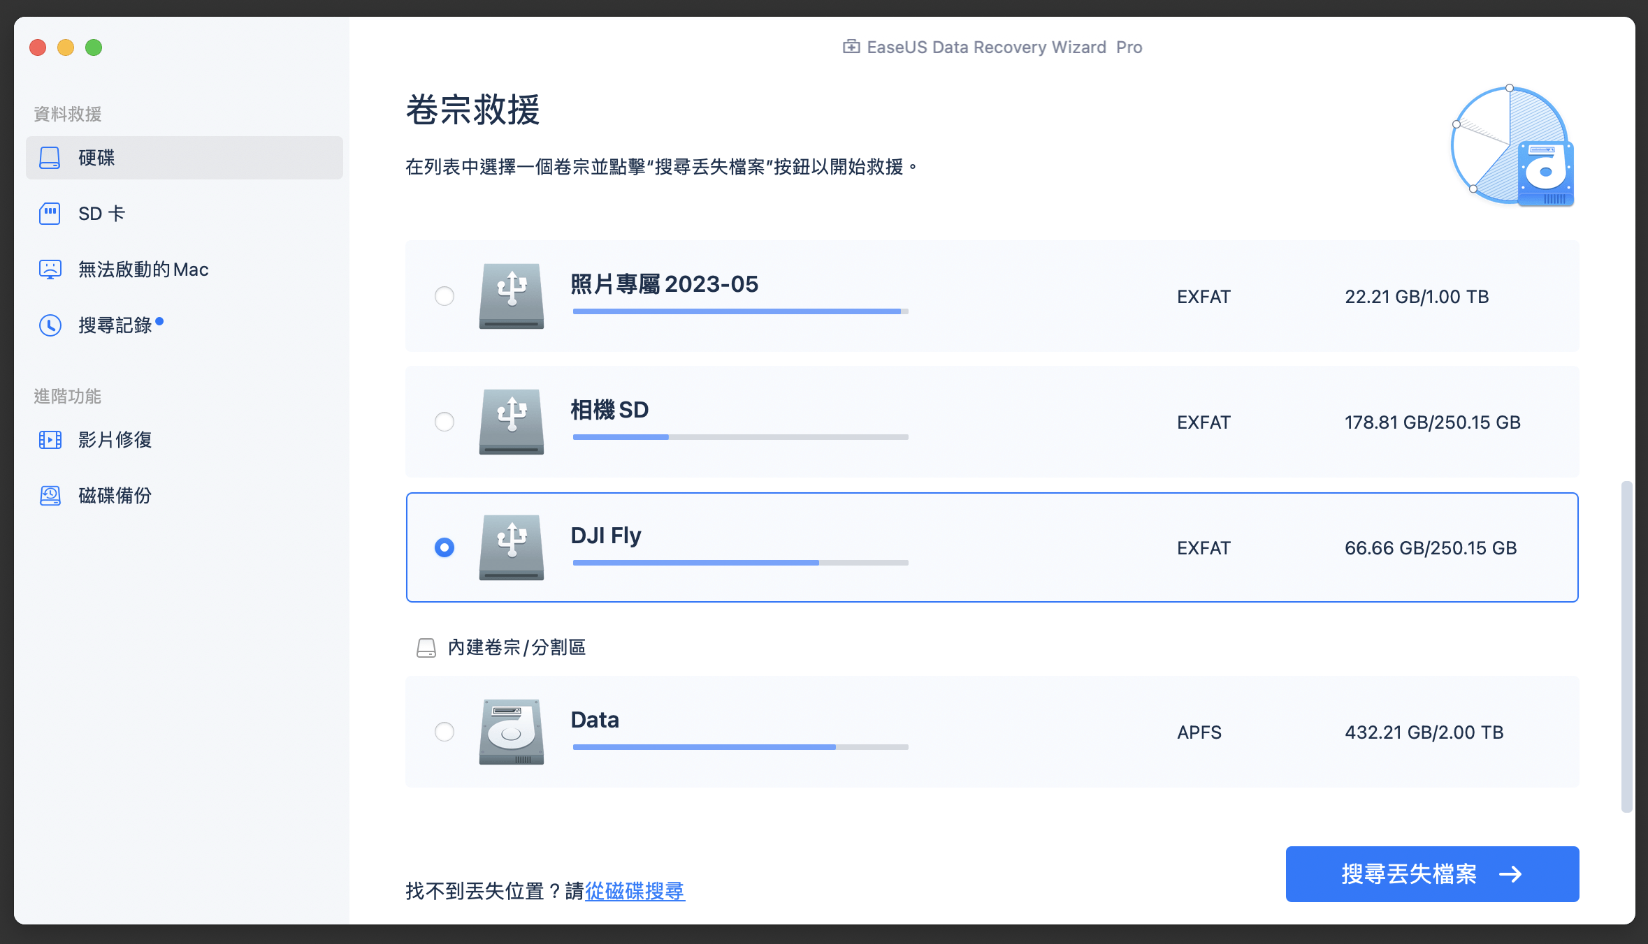The image size is (1648, 944).
Task: Click USB drive icon for 相機 SD
Action: 512,422
